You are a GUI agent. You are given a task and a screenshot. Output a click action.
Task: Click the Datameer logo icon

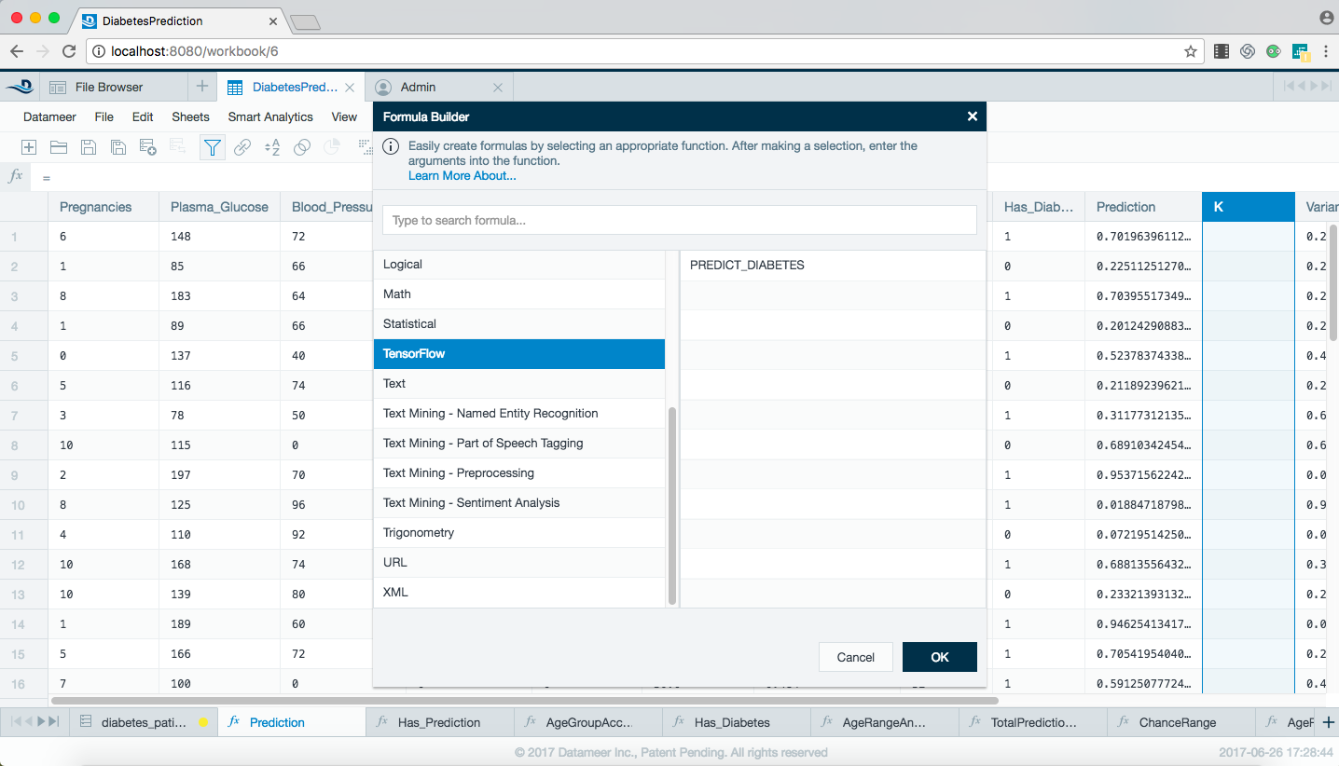click(19, 87)
